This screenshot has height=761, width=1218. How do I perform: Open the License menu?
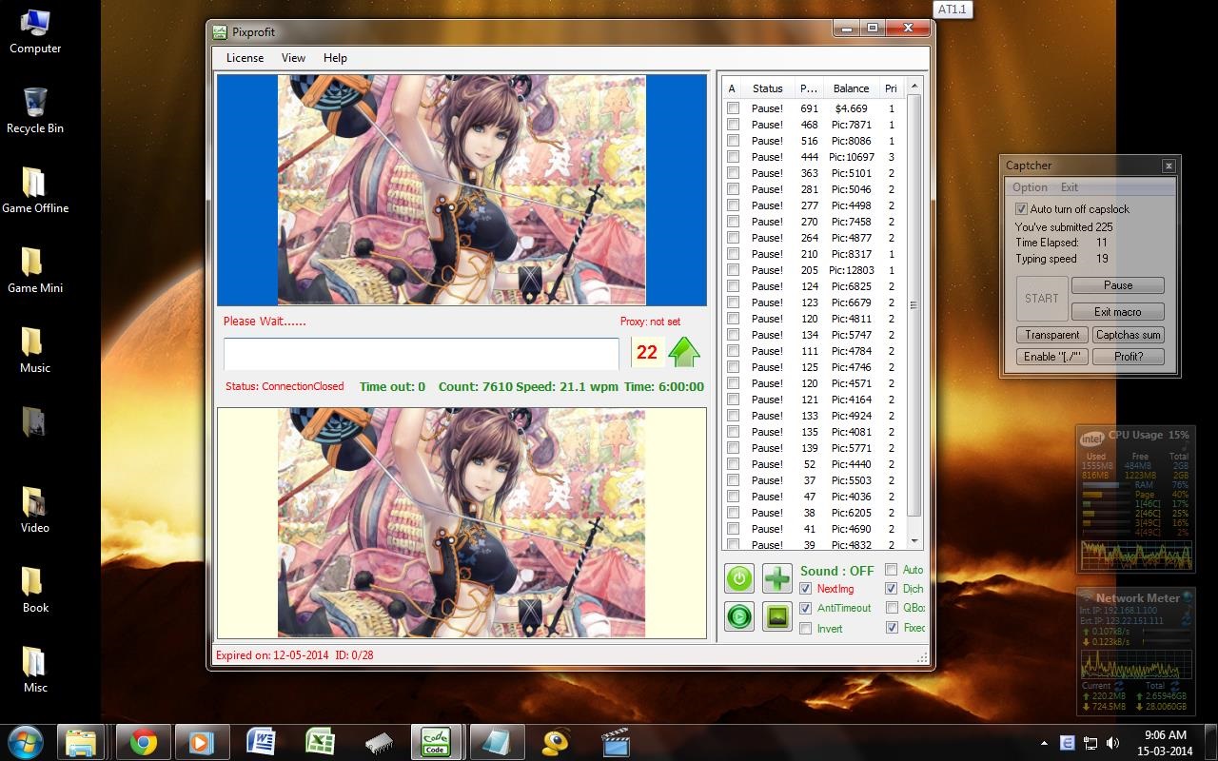[245, 58]
